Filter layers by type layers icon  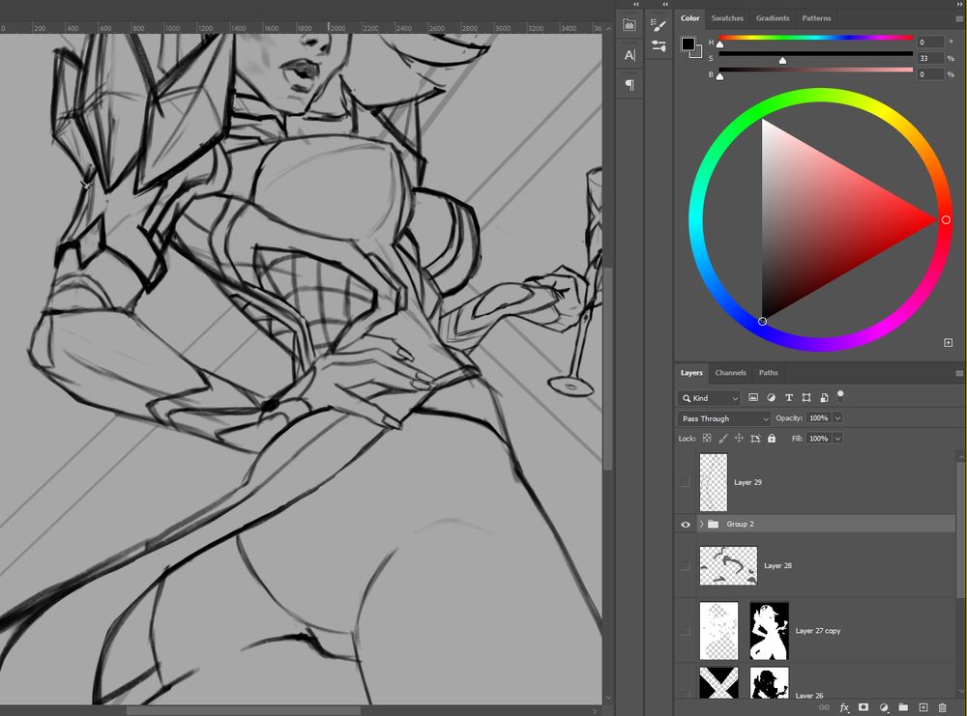(788, 397)
